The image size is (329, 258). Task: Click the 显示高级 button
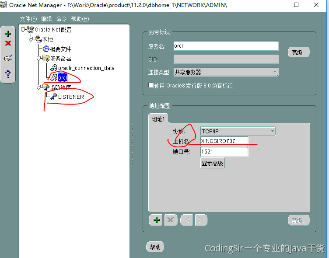click(x=212, y=163)
